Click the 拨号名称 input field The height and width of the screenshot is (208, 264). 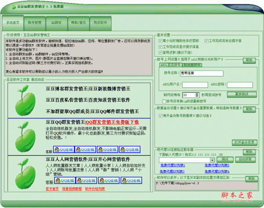pyautogui.click(x=202, y=73)
